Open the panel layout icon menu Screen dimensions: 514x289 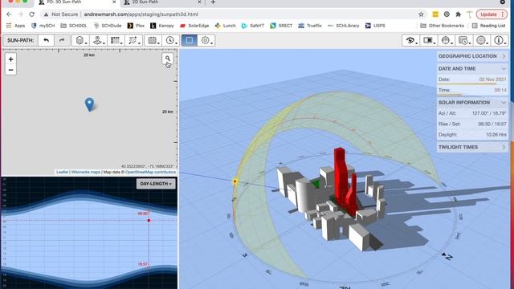click(428, 40)
